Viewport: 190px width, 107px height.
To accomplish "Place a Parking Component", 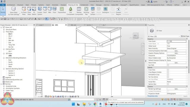I will coord(79,11).
